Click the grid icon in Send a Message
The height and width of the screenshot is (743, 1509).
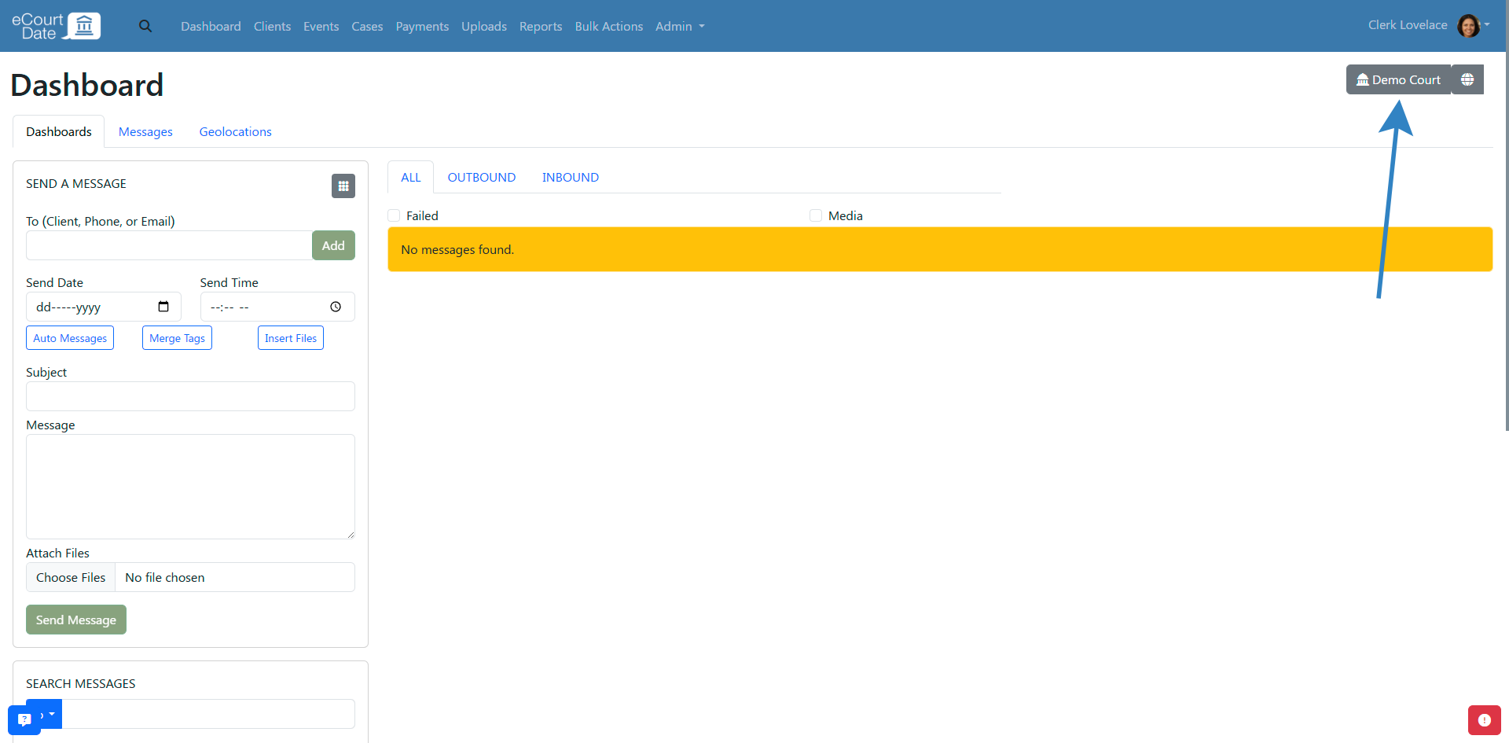pyautogui.click(x=343, y=186)
